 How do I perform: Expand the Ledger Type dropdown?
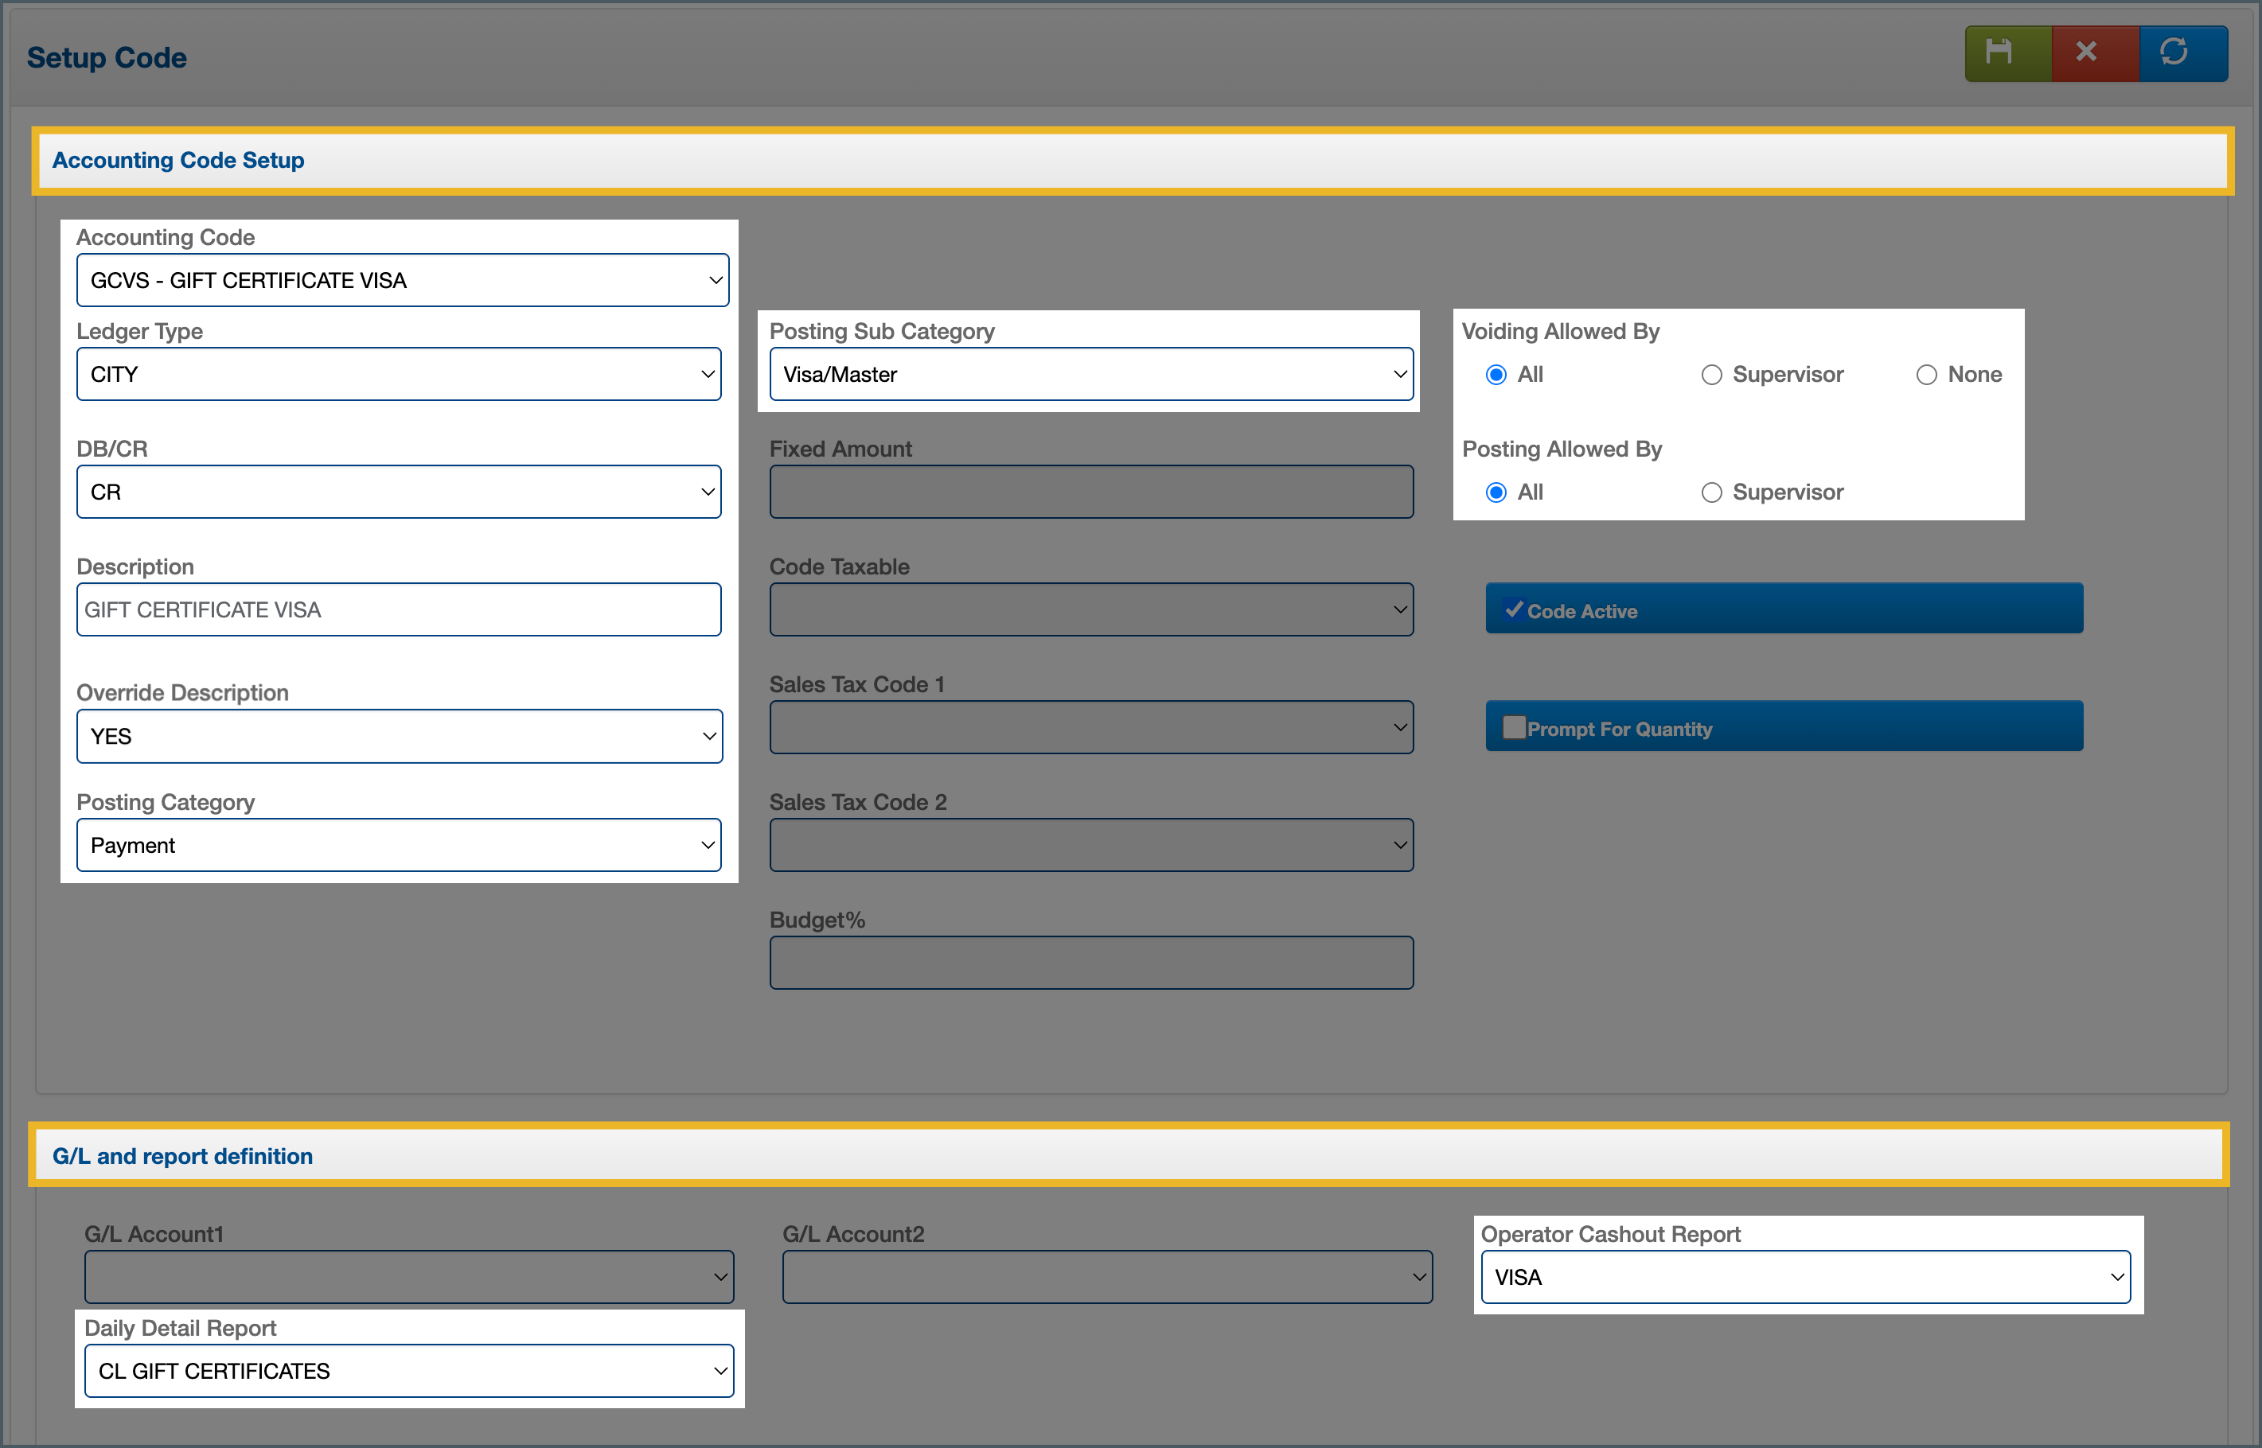tap(398, 374)
